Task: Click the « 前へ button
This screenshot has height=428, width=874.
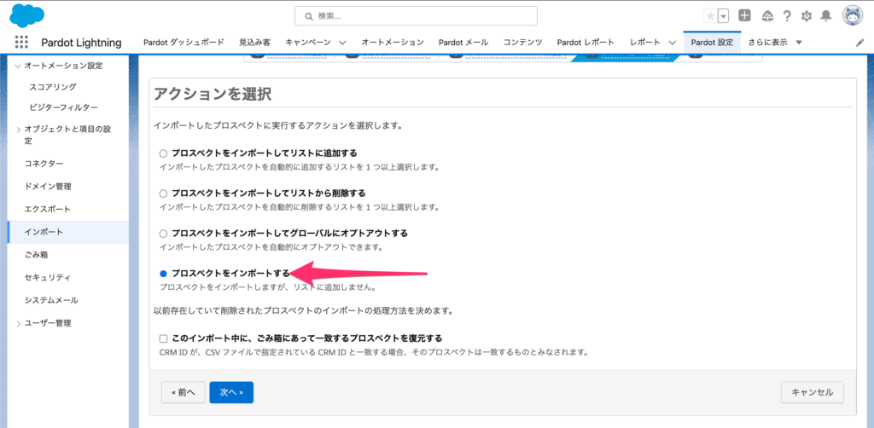Action: [x=184, y=392]
